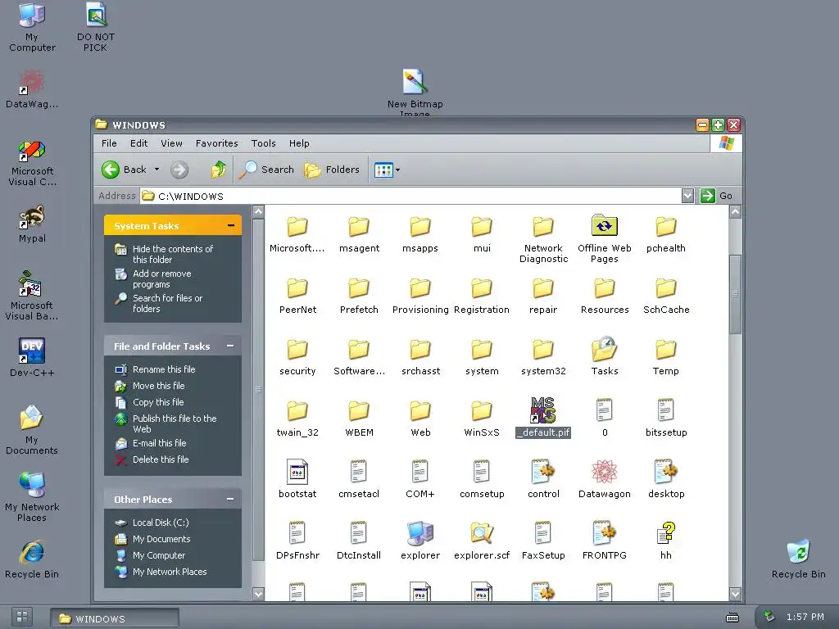Open the Help menu

(x=299, y=143)
